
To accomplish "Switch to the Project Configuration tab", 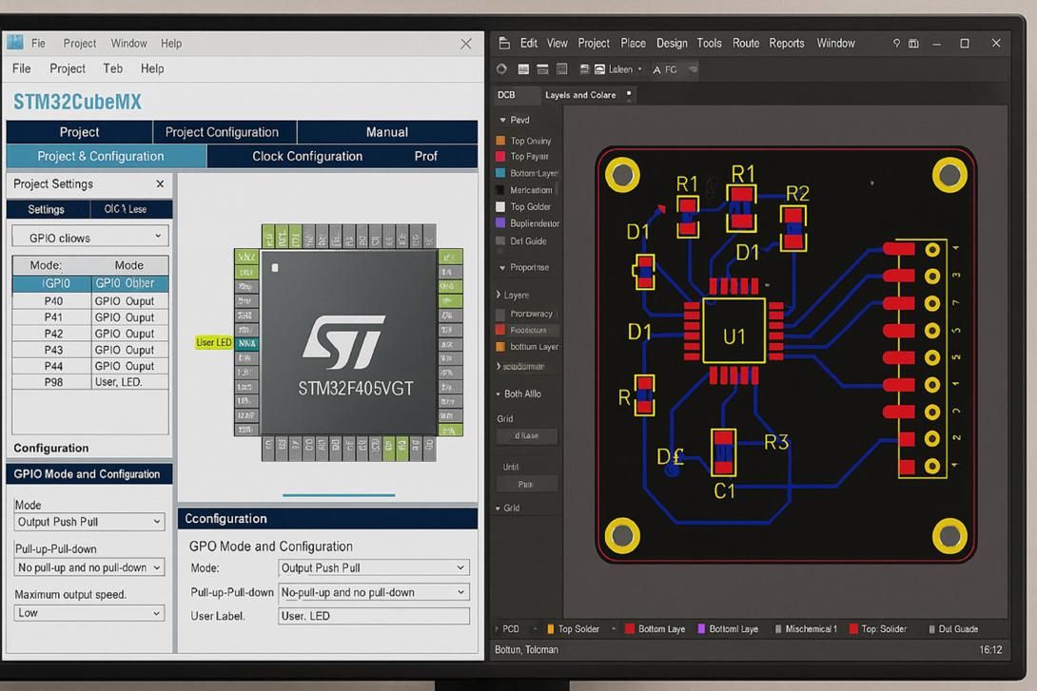I will 223,131.
